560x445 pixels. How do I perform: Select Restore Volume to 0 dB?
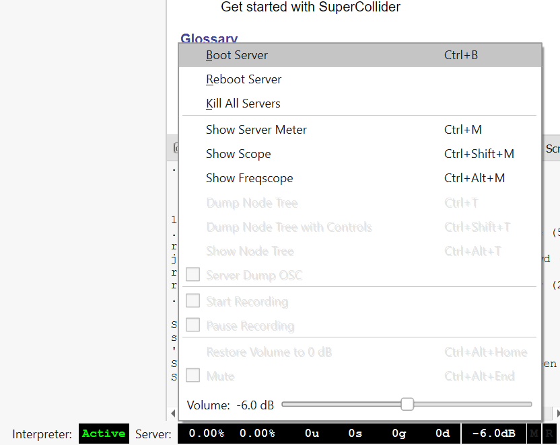point(269,352)
